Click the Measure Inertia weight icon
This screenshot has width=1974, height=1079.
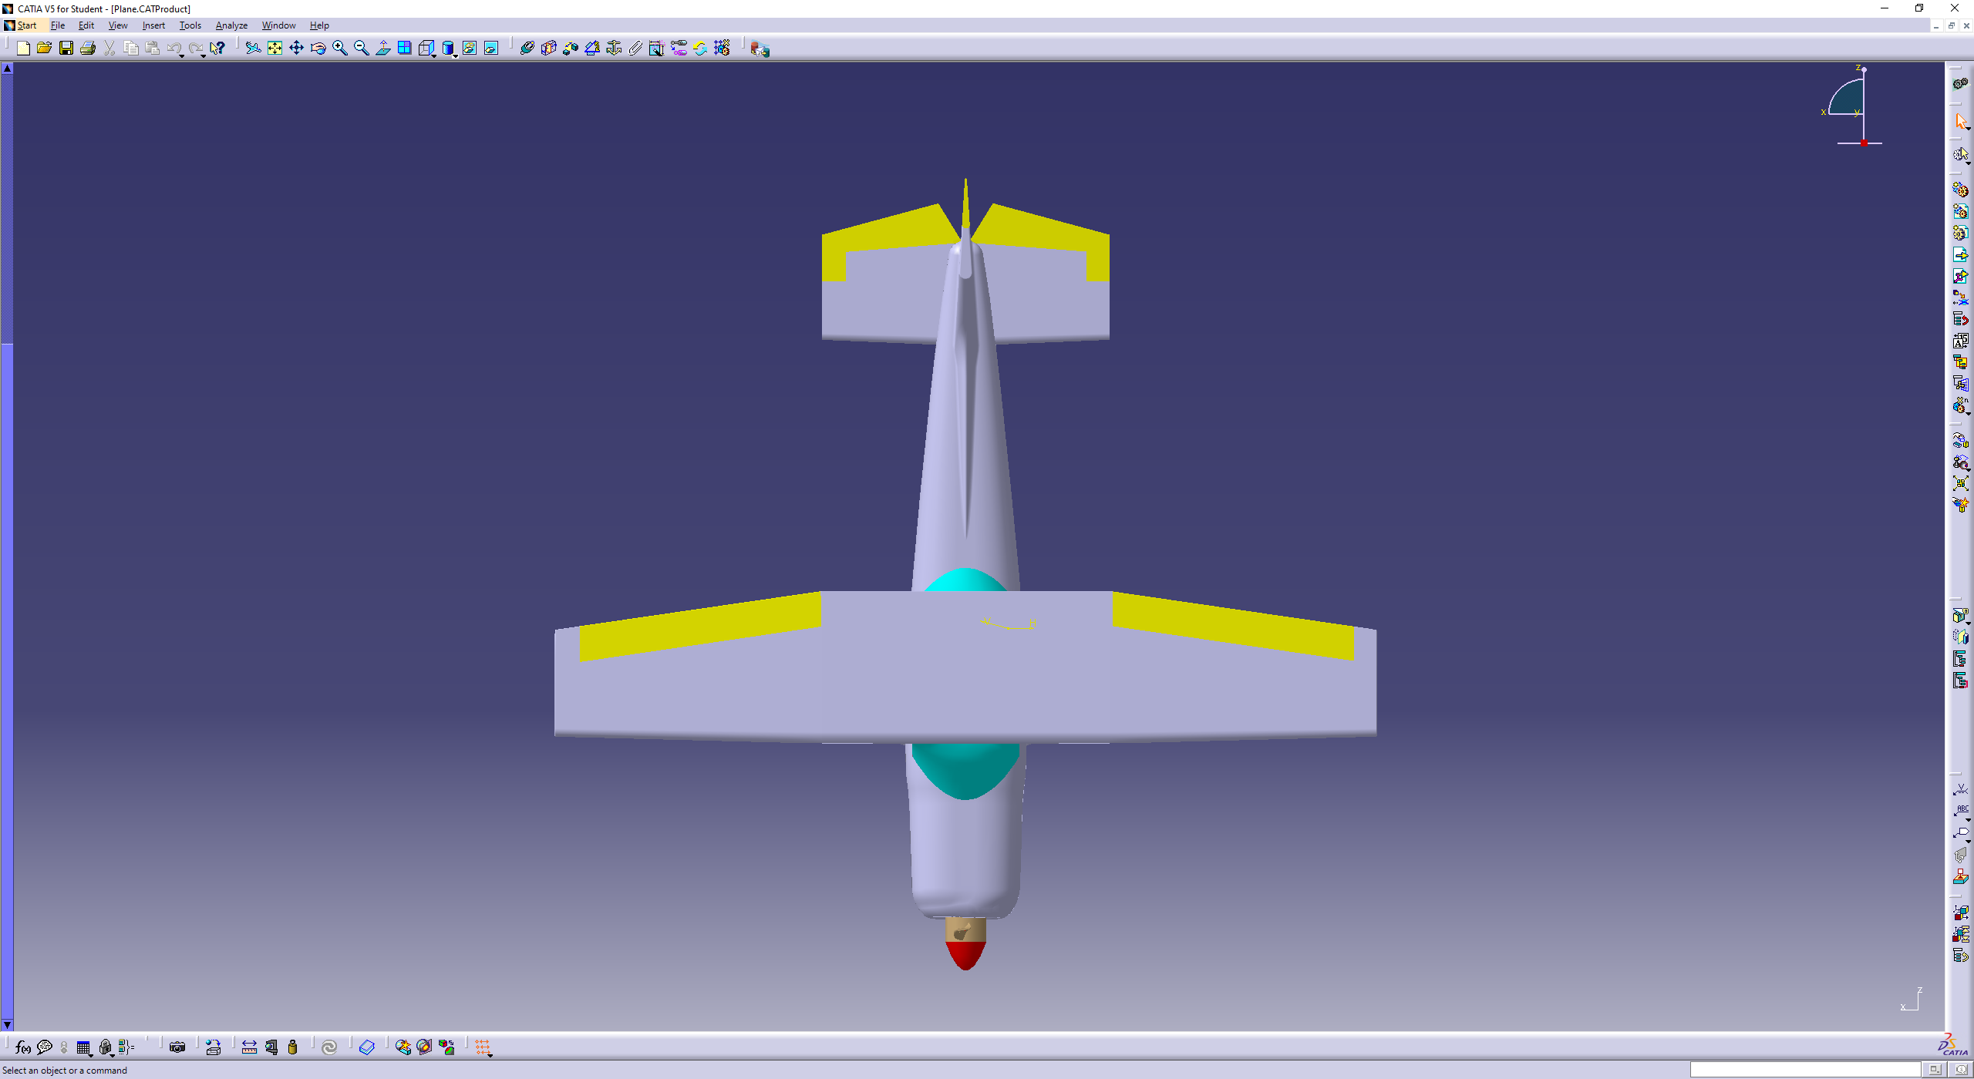292,1047
